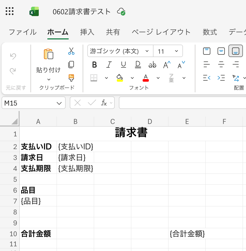Viewport: 246px width, 251px height.
Task: Open the Name Box dropdown M15
Action: (x=59, y=103)
